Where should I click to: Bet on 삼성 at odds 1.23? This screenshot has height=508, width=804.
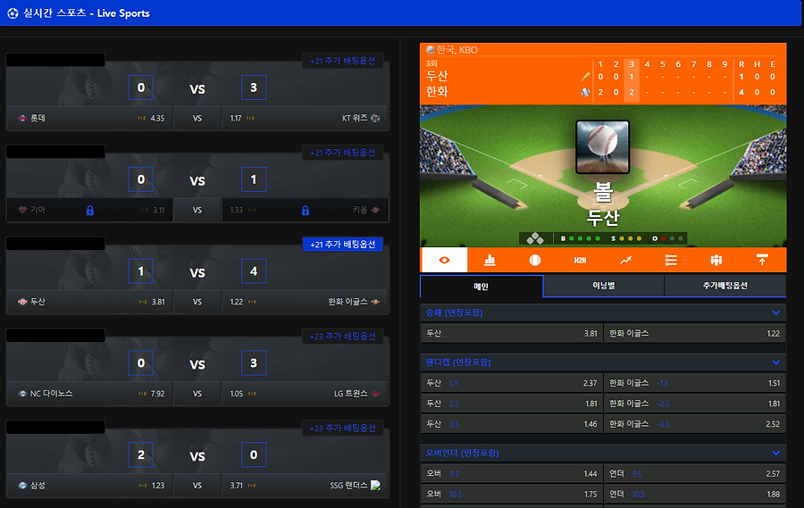tap(89, 486)
